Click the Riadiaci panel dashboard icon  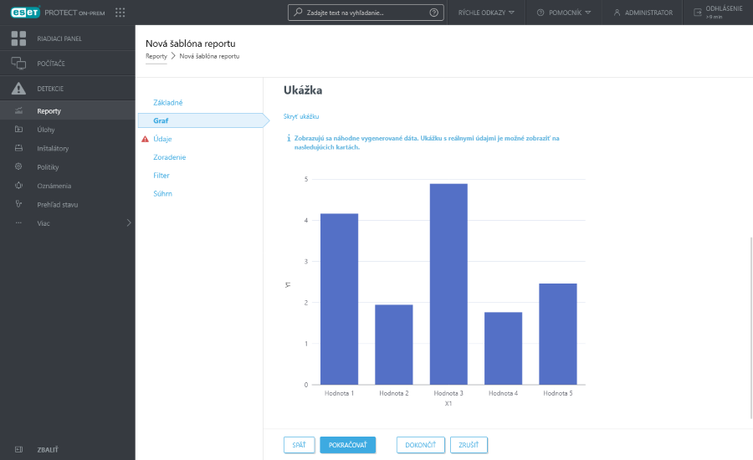click(x=18, y=38)
